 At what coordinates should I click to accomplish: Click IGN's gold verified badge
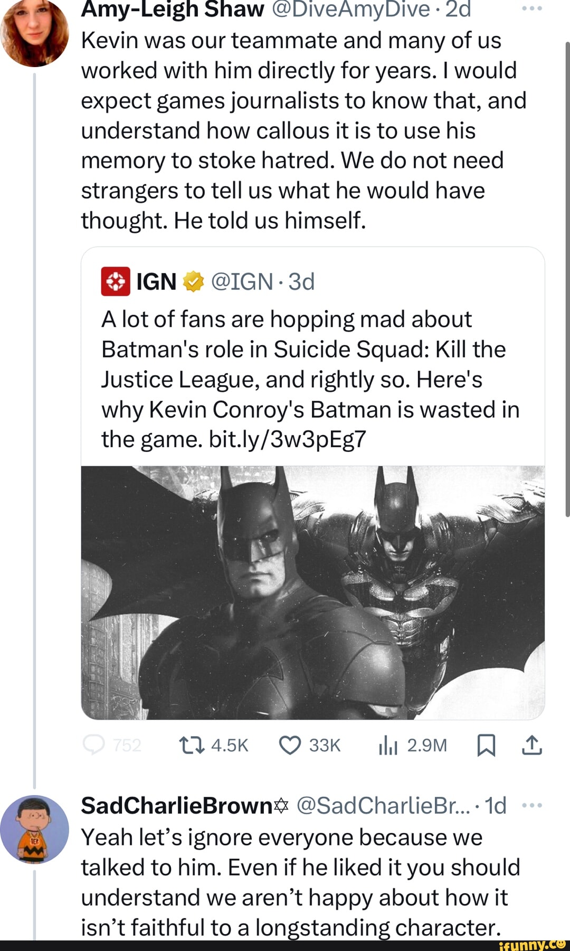[x=193, y=282]
